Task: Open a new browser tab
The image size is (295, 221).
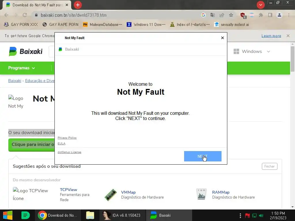Action: click(78, 5)
